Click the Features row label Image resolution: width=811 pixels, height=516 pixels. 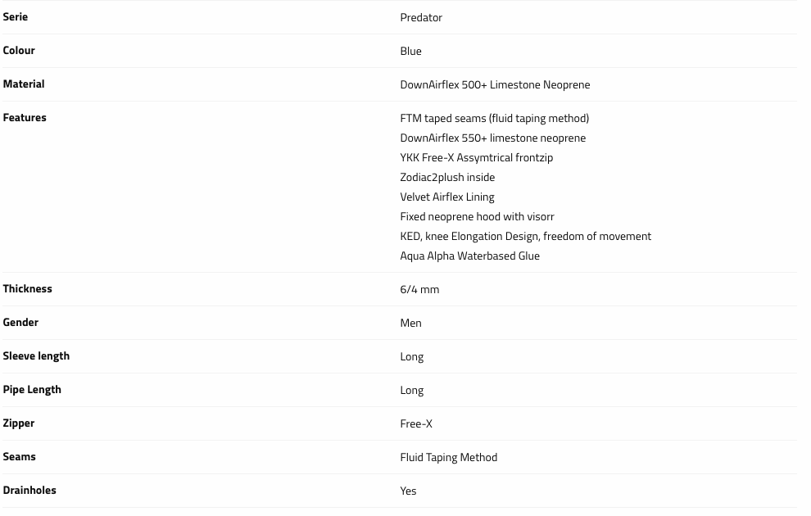click(25, 117)
